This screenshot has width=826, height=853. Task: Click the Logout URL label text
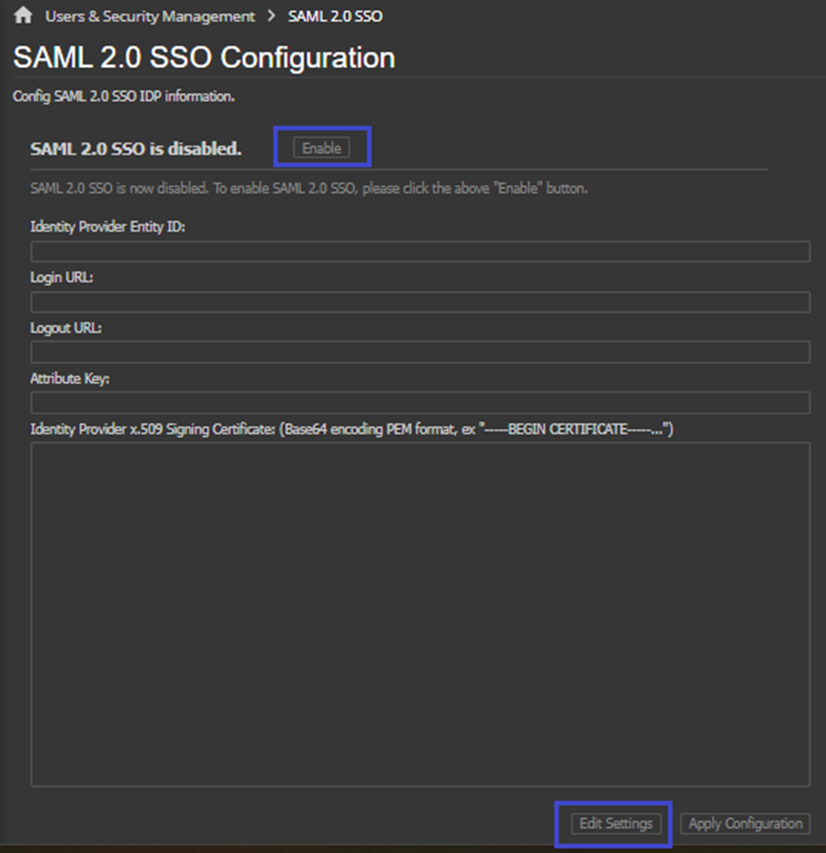coord(66,328)
